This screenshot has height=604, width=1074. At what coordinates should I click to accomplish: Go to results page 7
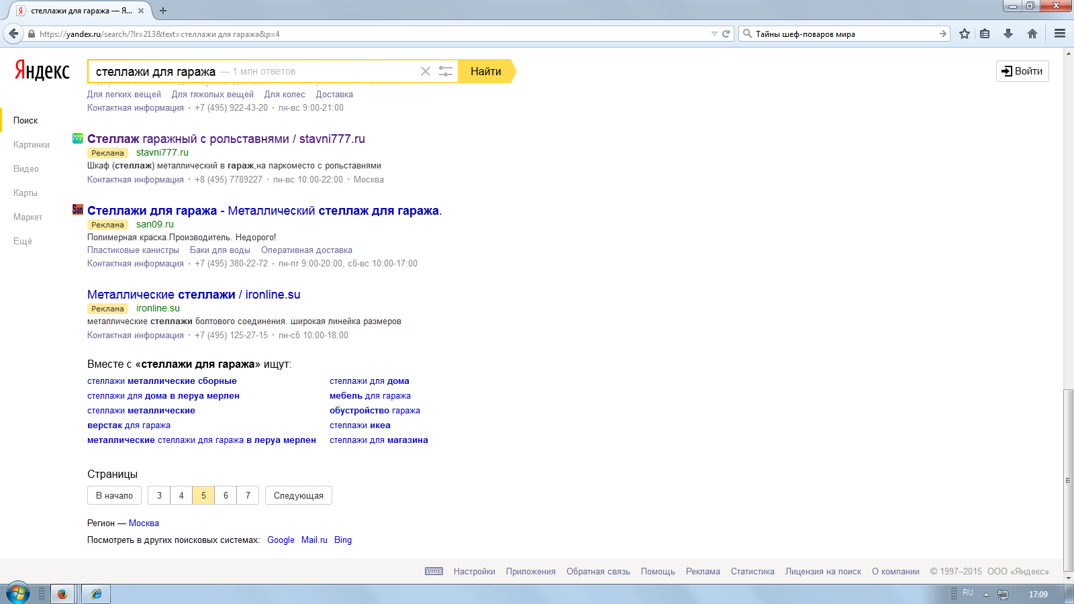248,495
